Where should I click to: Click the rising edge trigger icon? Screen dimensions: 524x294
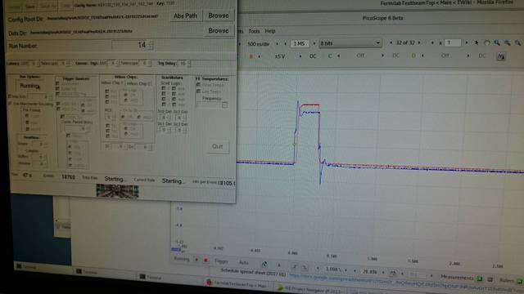[295, 267]
